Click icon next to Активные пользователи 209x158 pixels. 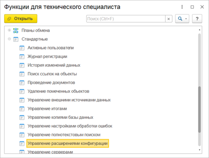tap(22, 48)
